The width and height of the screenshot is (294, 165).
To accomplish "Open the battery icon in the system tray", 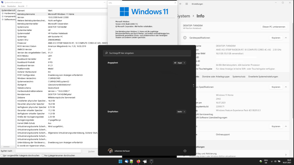I will coord(279,161).
